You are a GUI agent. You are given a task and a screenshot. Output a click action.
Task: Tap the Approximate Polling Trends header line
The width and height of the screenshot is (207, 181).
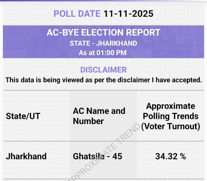coord(171,111)
